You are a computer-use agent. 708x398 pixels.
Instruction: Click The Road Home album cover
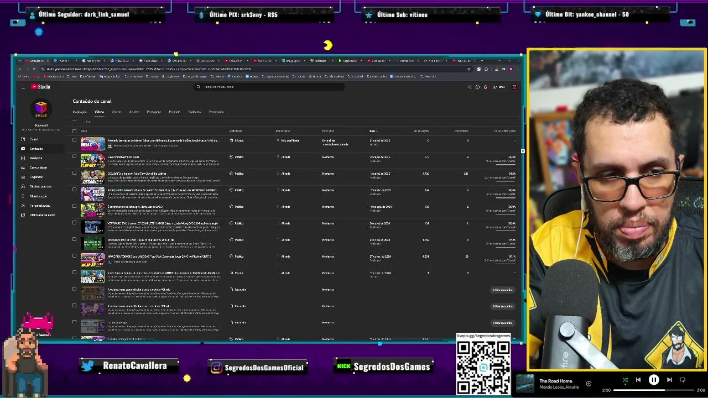tap(525, 384)
